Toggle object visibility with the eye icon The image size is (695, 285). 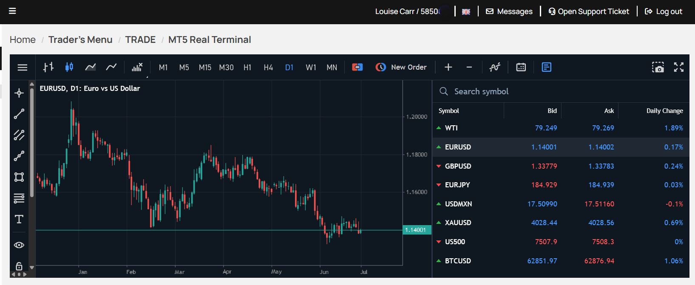[x=19, y=245]
